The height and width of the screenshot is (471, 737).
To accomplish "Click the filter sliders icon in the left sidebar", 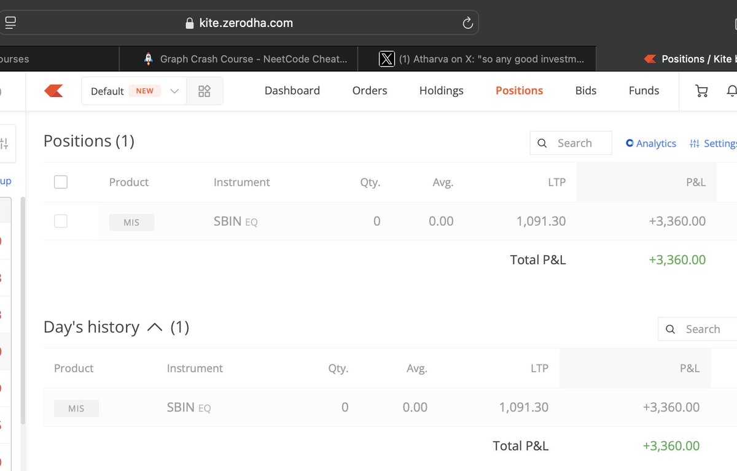I will (4, 144).
